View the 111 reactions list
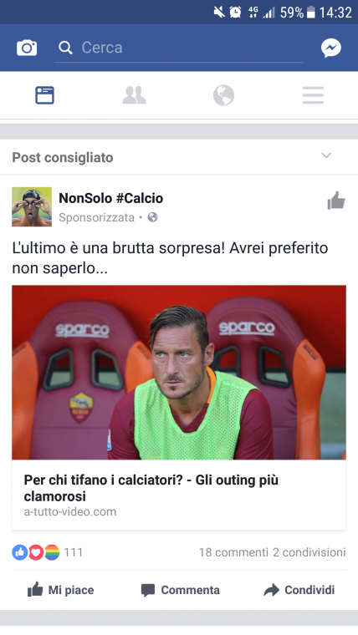The width and height of the screenshot is (358, 635). (48, 552)
